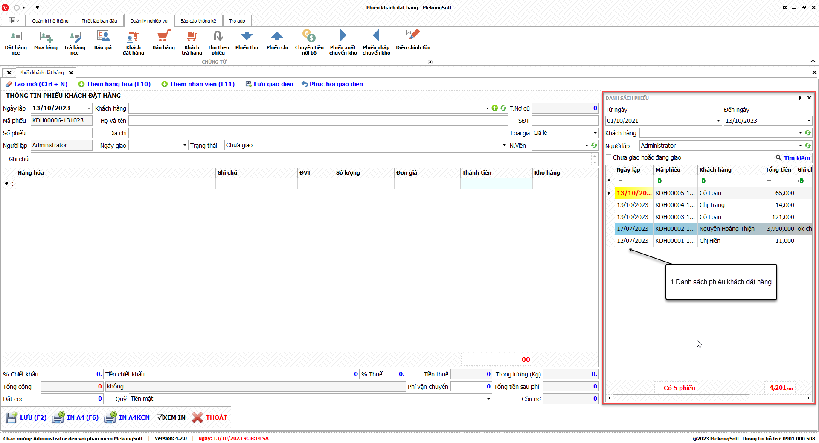This screenshot has width=819, height=443.
Task: Expand the Quỹ Tiền mặt dropdown
Action: coord(488,399)
